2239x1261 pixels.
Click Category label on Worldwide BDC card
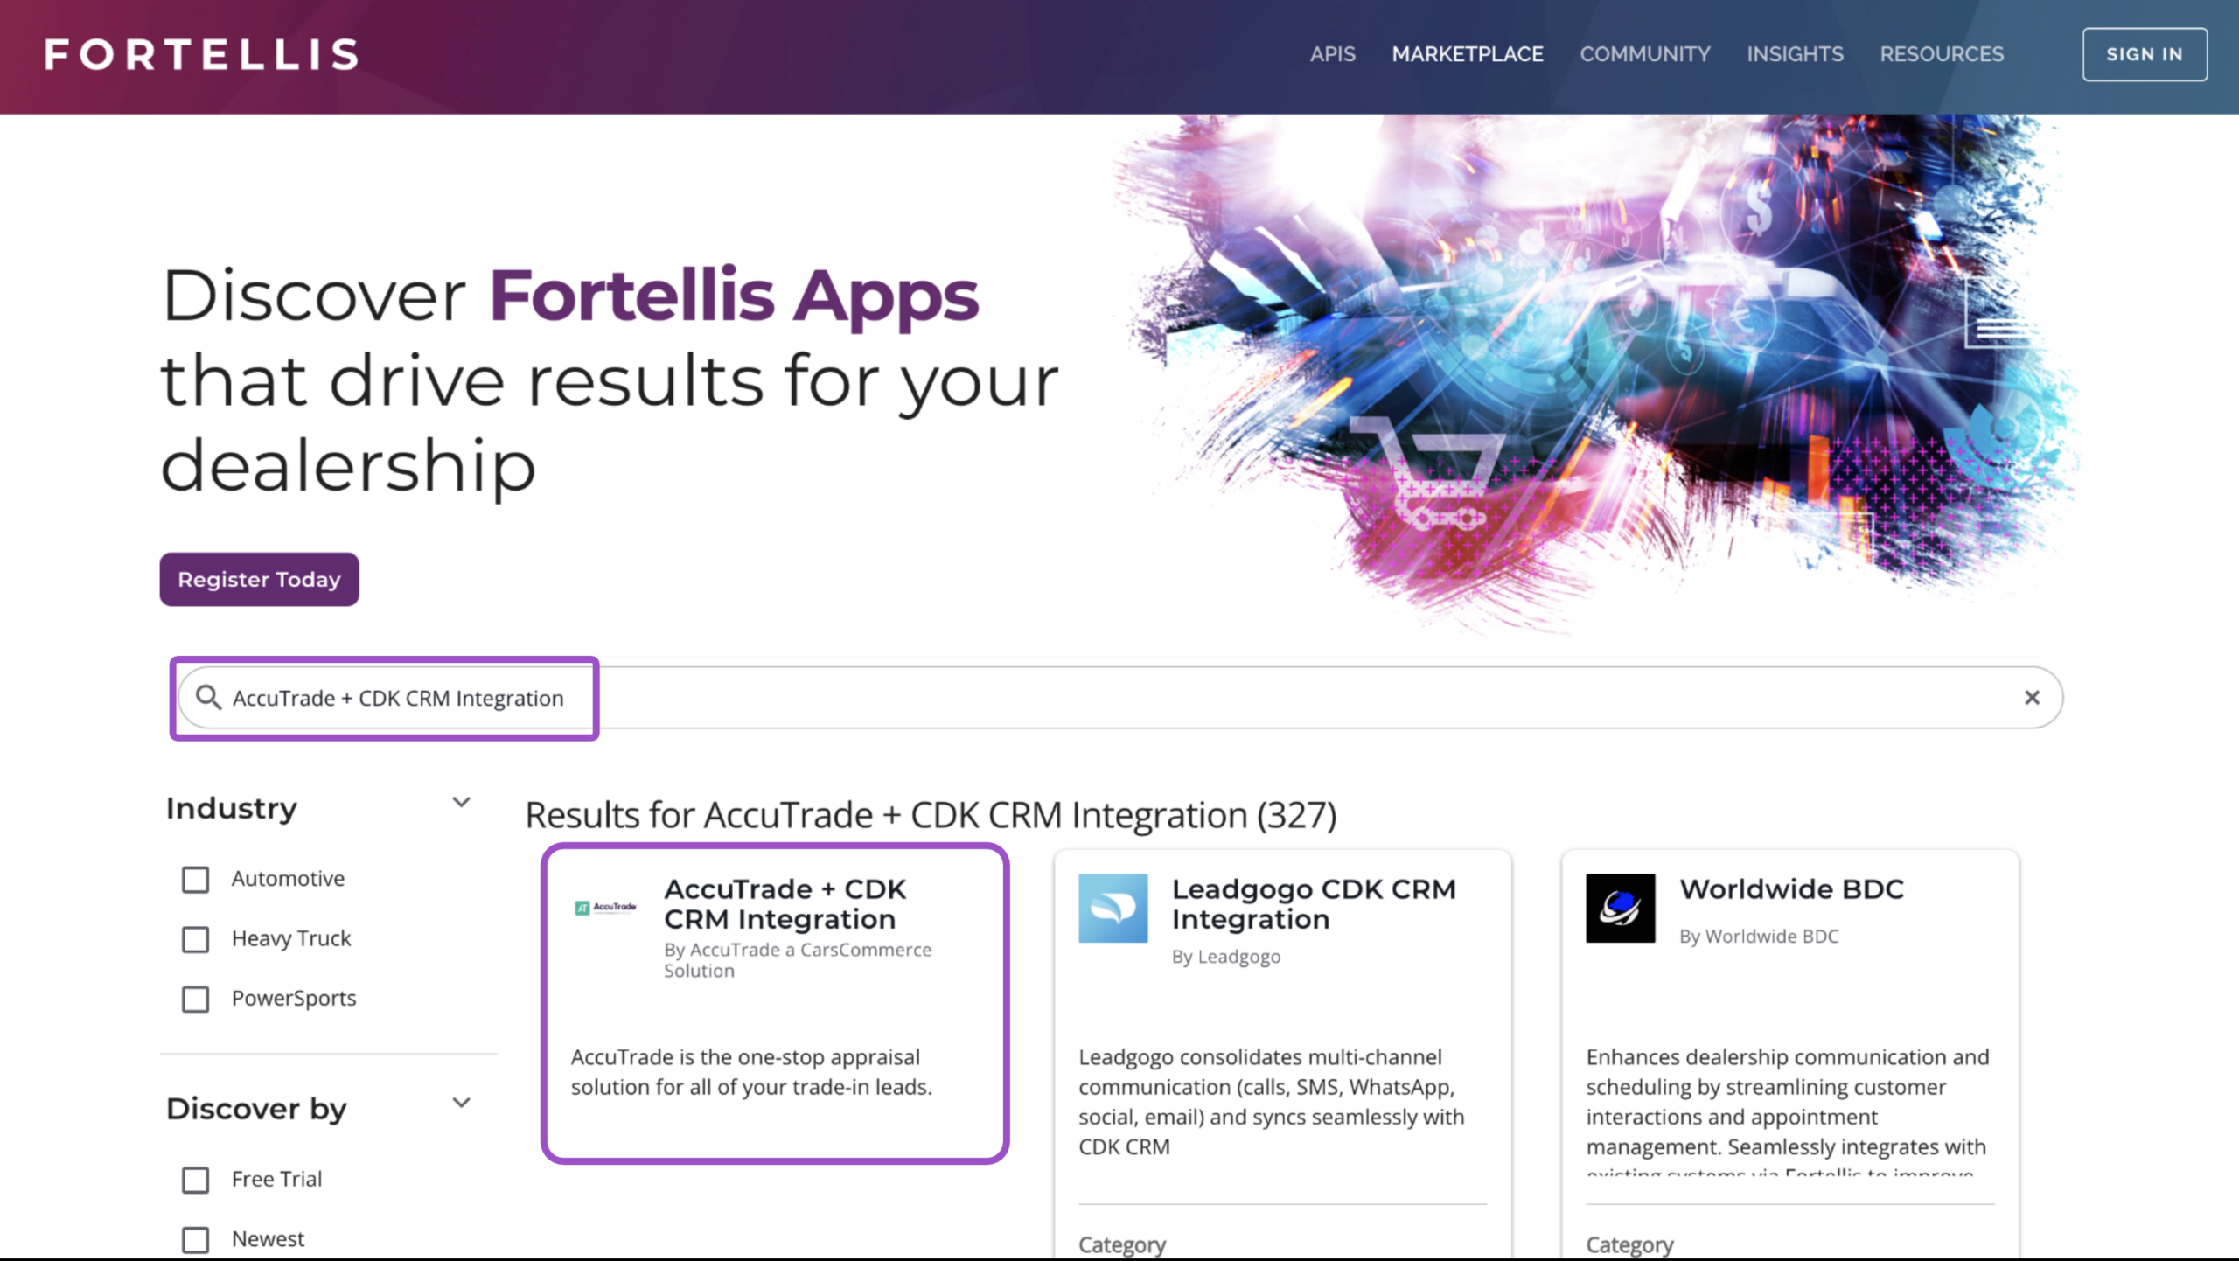pos(1629,1244)
